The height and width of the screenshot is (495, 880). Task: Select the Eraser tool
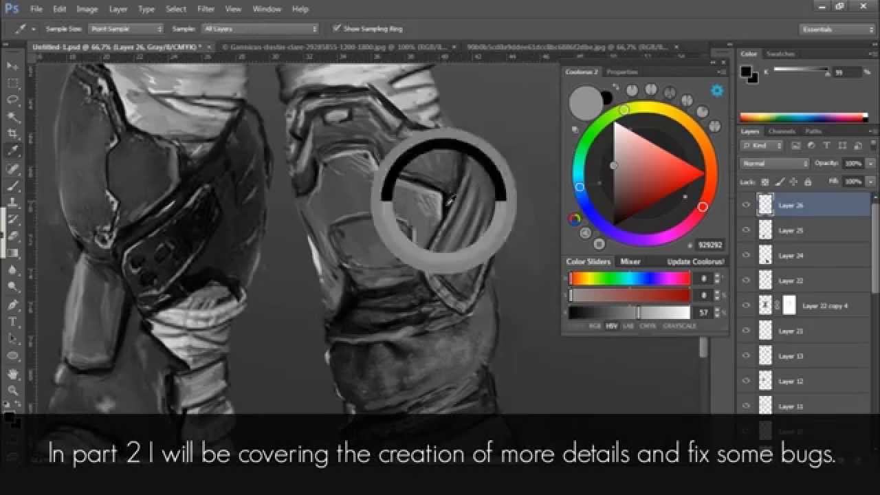click(12, 236)
